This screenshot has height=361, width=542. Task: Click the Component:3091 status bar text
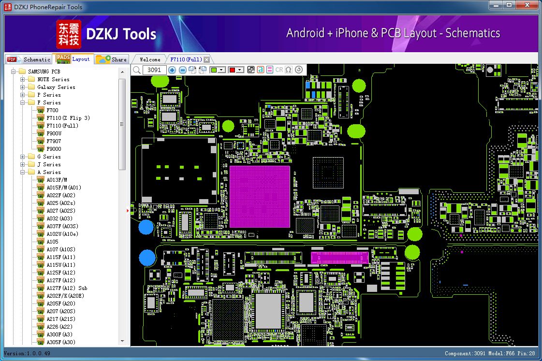coord(465,353)
